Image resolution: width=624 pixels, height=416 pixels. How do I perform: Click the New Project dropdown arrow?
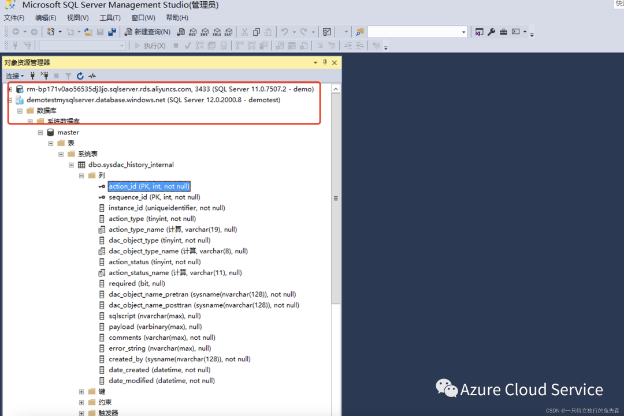[60, 32]
